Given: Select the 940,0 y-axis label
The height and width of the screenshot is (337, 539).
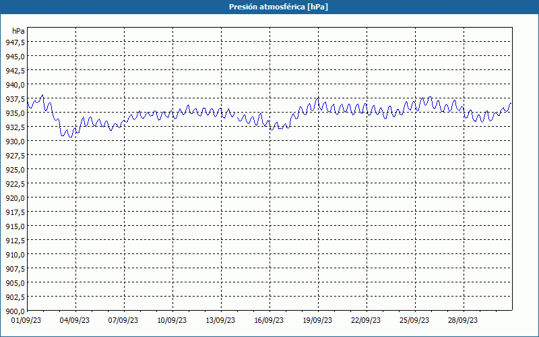Looking at the screenshot, I should tap(15, 85).
